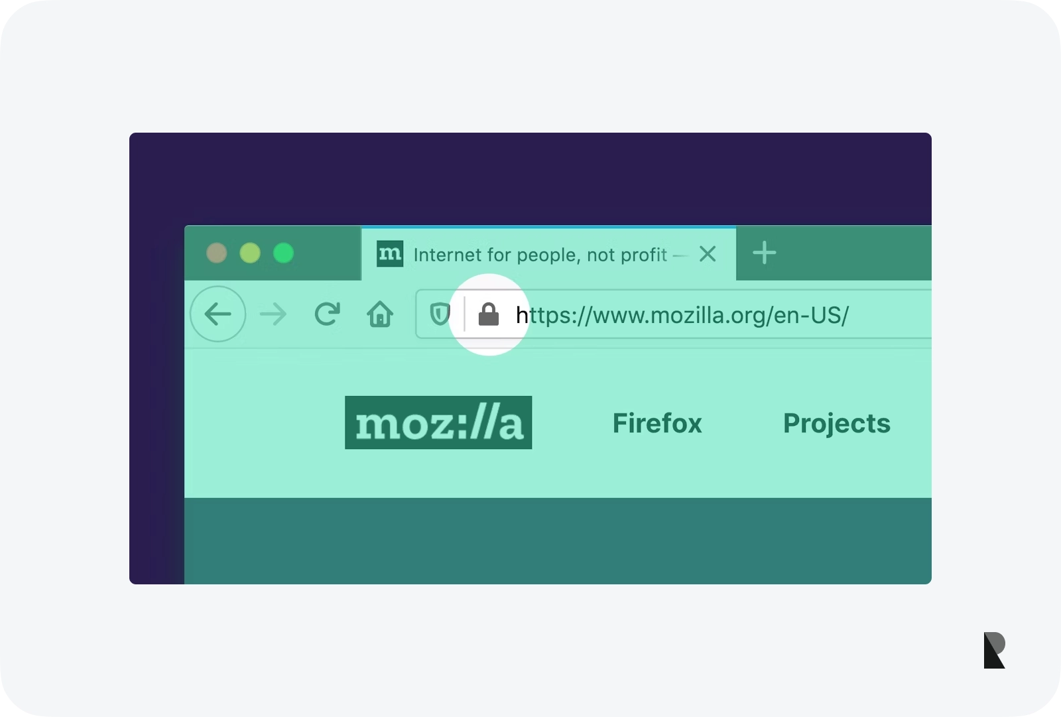Click the moz://a logo on the page

438,423
